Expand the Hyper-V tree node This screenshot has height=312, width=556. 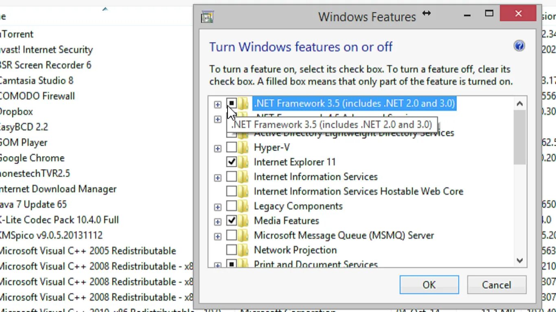[x=218, y=148]
